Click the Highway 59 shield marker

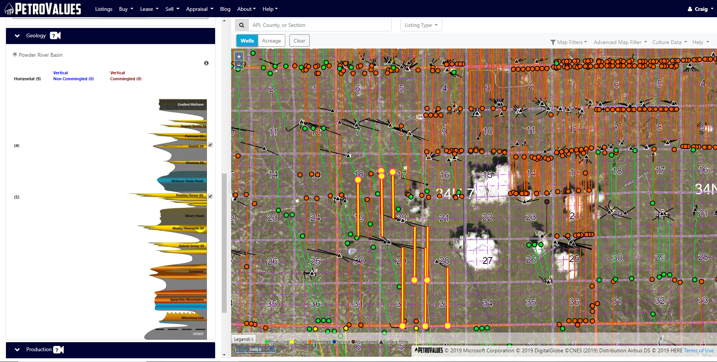(420, 117)
